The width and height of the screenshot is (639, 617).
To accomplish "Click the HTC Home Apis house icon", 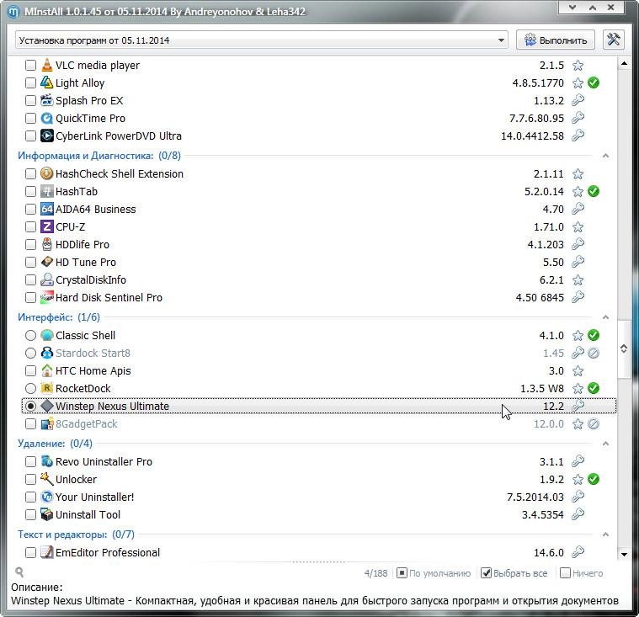I will [x=47, y=371].
